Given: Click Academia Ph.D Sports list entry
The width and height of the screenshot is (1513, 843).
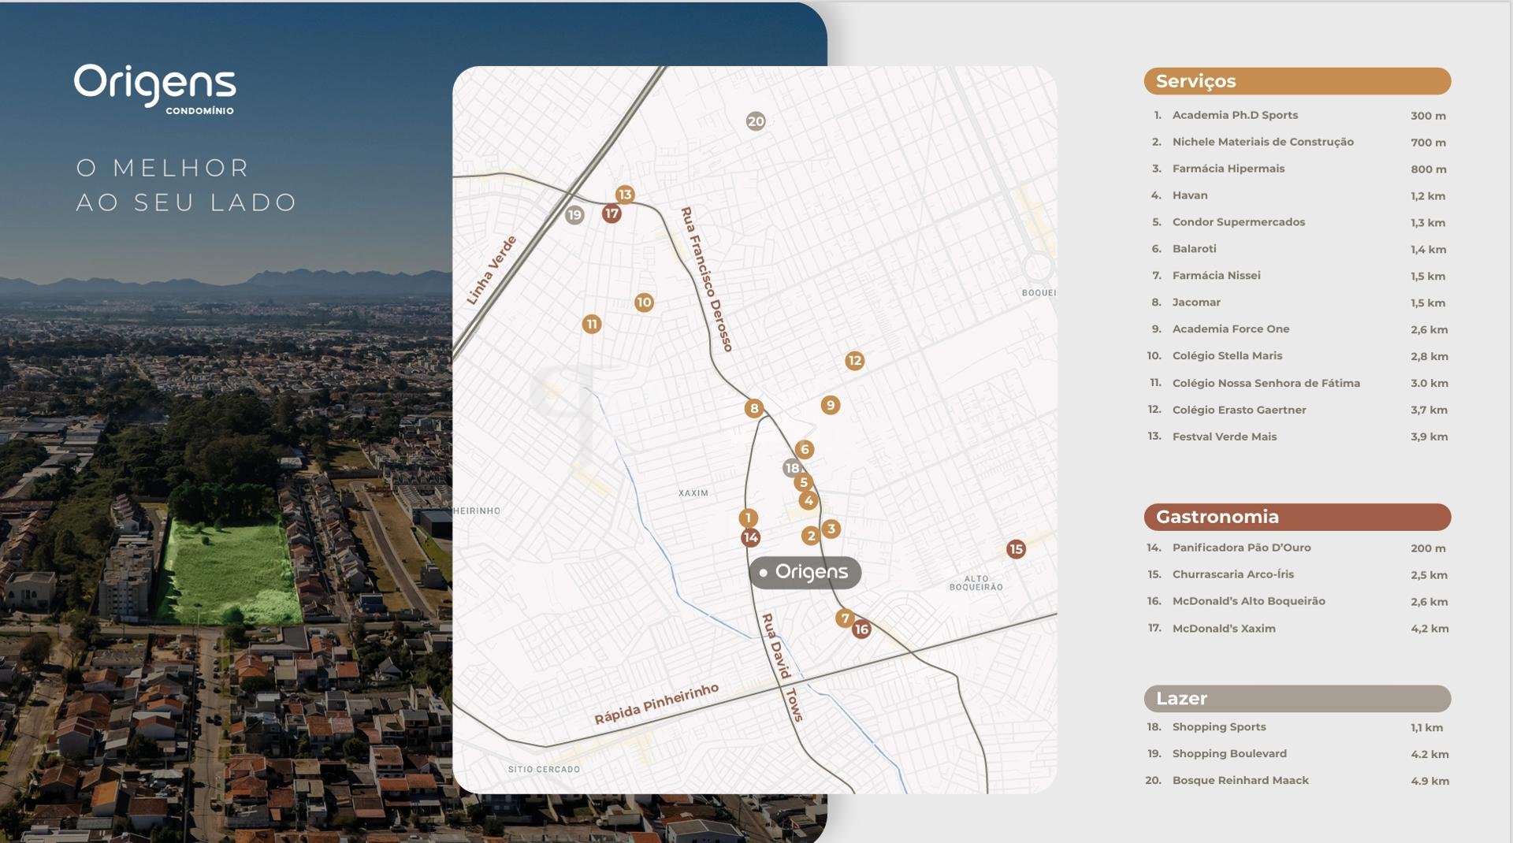Looking at the screenshot, I should tap(1235, 115).
